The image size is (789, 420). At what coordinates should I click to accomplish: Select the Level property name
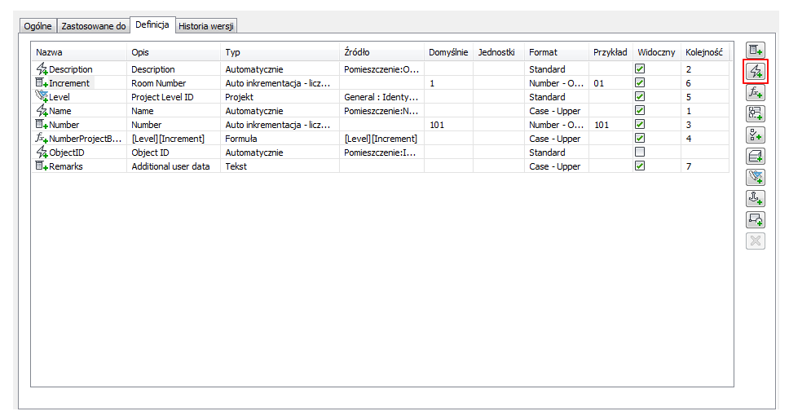[60, 97]
